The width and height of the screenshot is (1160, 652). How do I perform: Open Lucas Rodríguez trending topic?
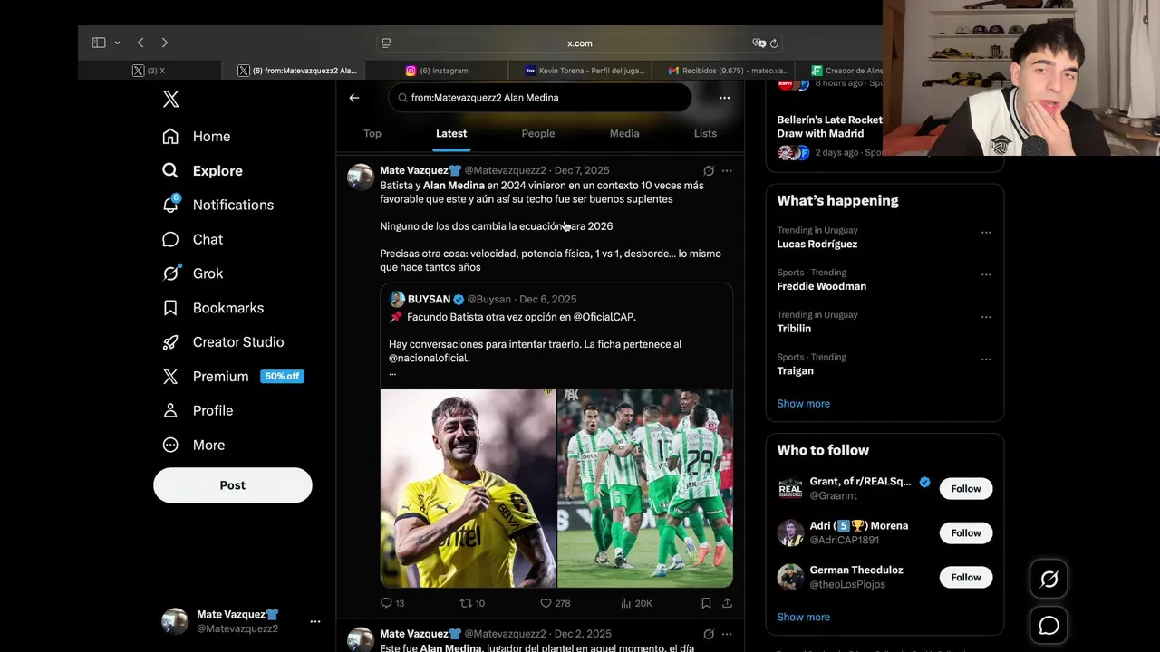pos(817,244)
